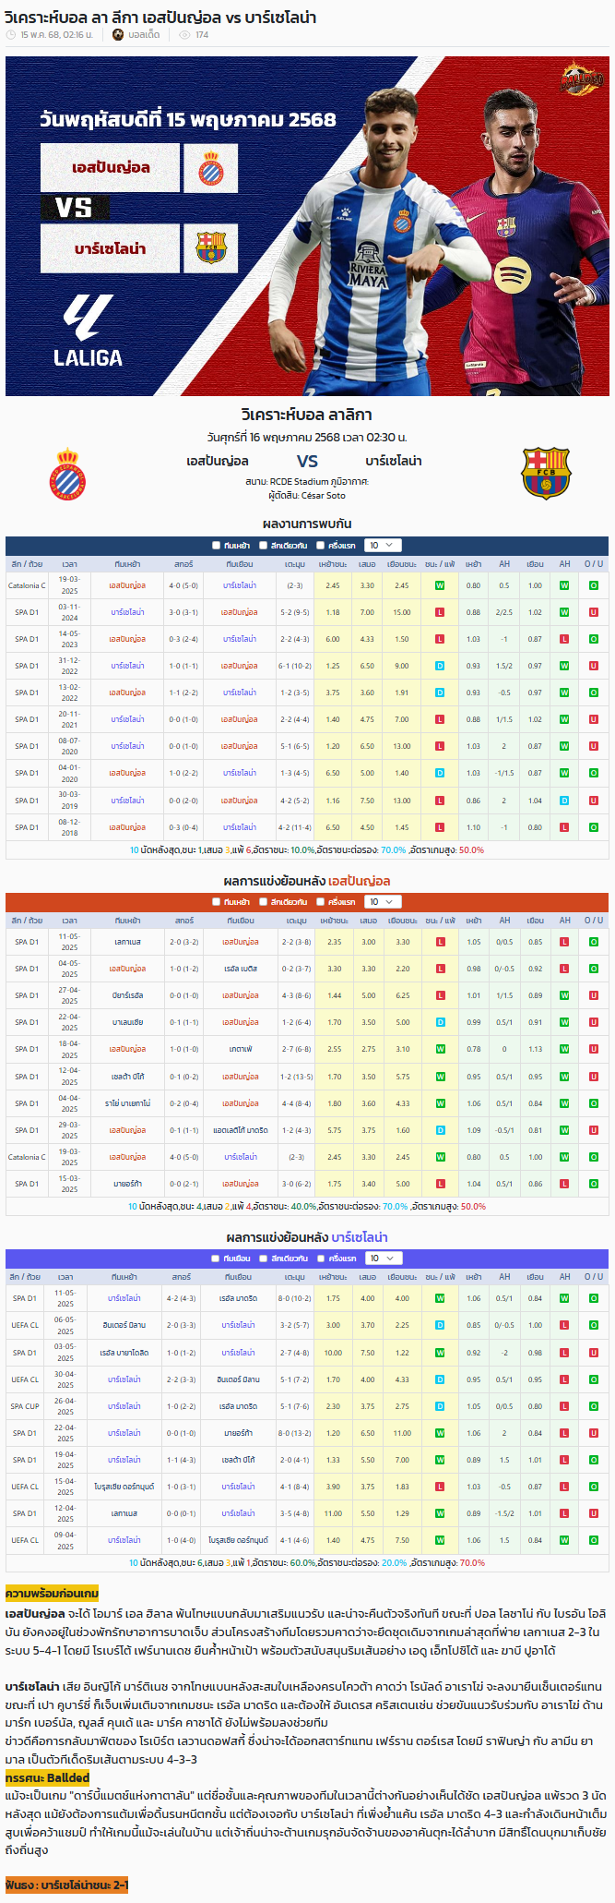Click score 4-2 (4-3) in Barcelona 11-05-2025 row
This screenshot has width=615, height=1903.
click(181, 1298)
